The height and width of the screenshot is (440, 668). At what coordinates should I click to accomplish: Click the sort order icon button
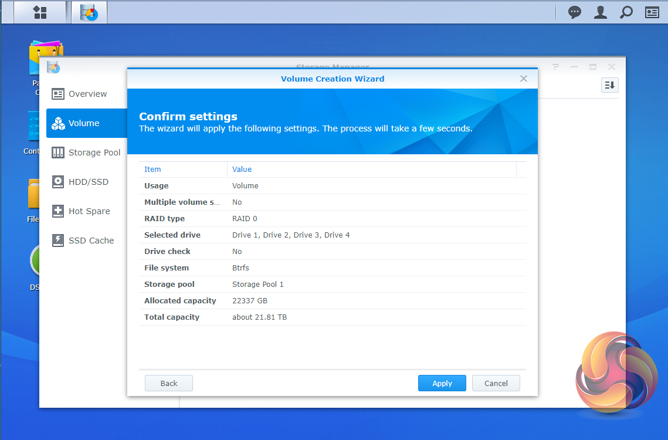(609, 85)
